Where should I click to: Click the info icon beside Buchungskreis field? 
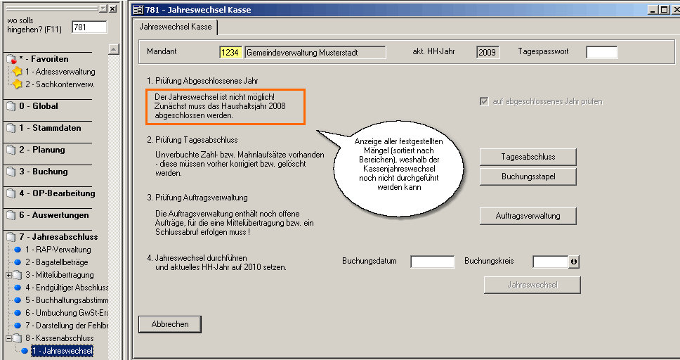[574, 262]
